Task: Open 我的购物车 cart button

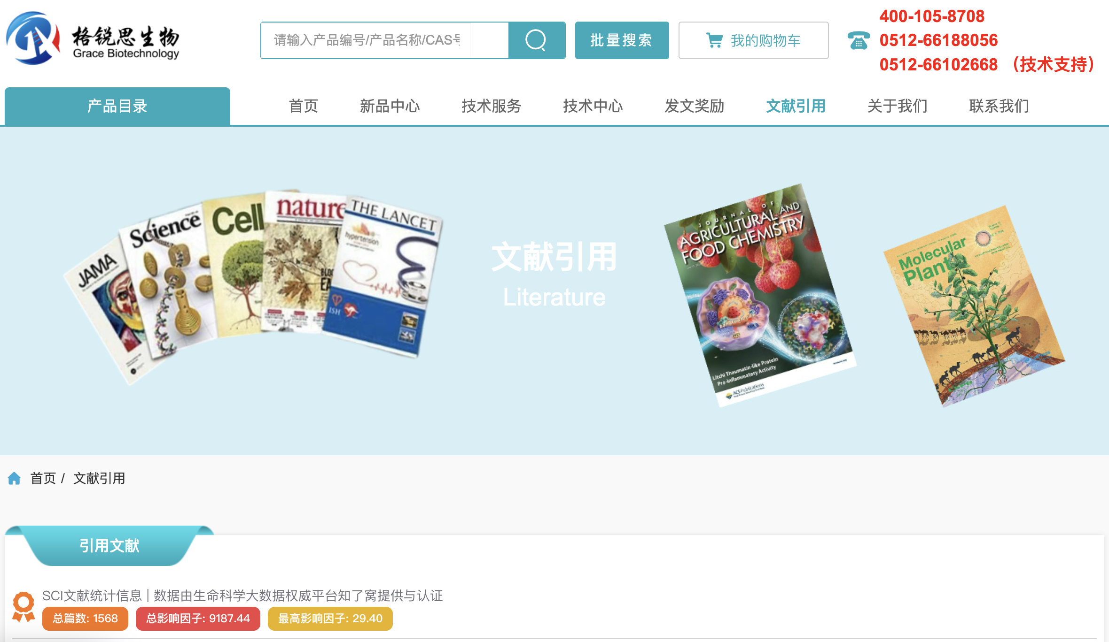Action: [x=753, y=40]
